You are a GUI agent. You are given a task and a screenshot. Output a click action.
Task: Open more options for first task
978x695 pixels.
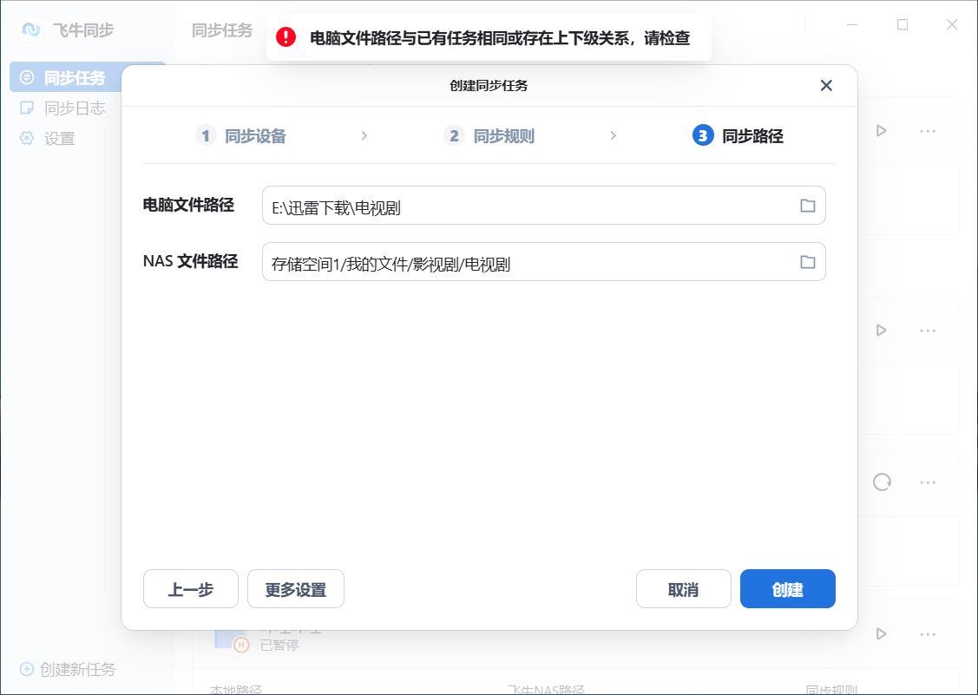click(x=928, y=131)
